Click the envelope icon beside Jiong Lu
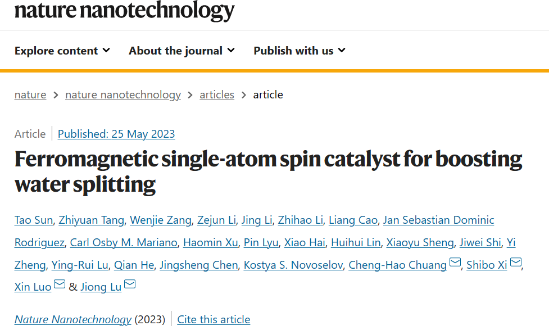The width and height of the screenshot is (549, 330). [x=130, y=284]
